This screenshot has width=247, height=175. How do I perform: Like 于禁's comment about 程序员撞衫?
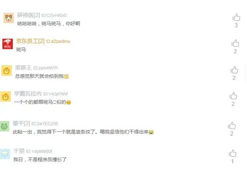pos(232,153)
